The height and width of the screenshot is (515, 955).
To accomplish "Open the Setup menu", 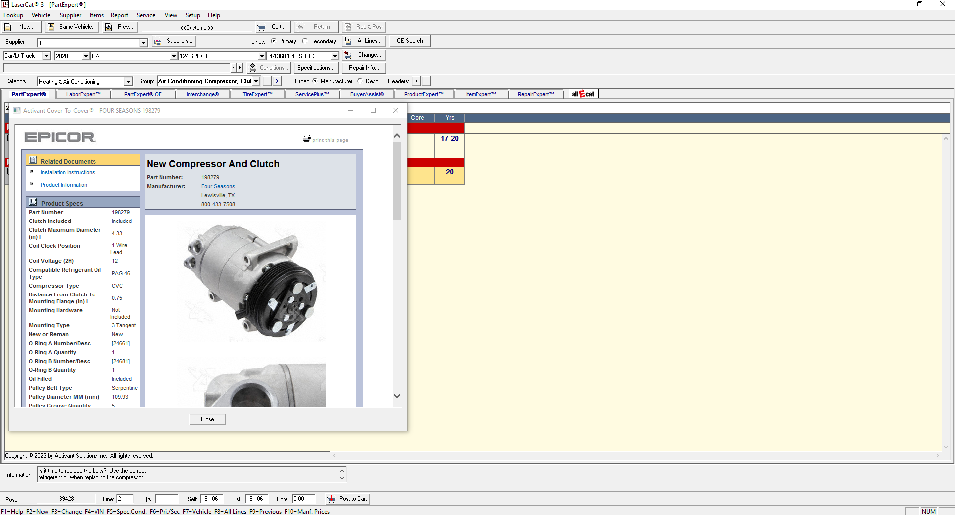I will [x=193, y=15].
